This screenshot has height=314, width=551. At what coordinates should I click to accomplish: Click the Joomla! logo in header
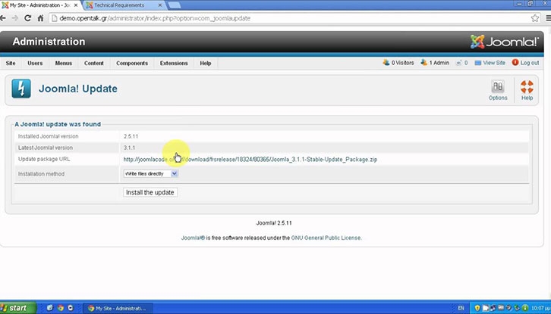(505, 42)
